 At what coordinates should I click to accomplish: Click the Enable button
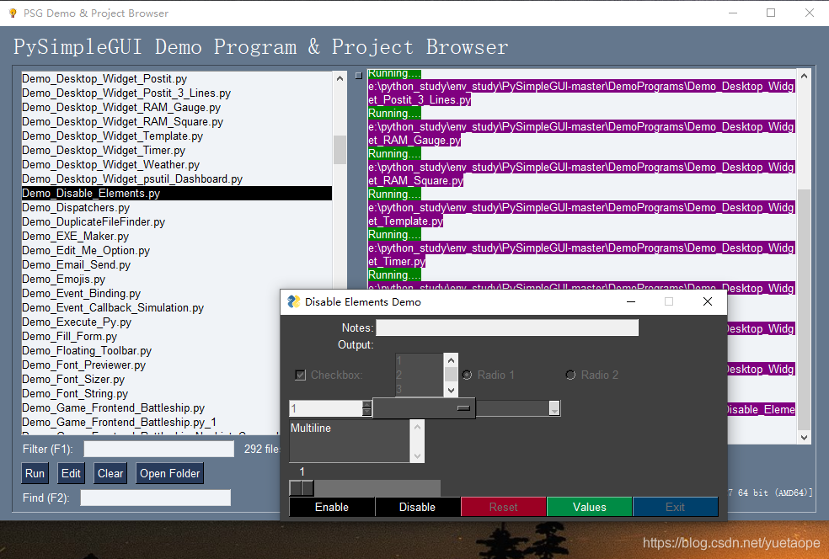331,507
